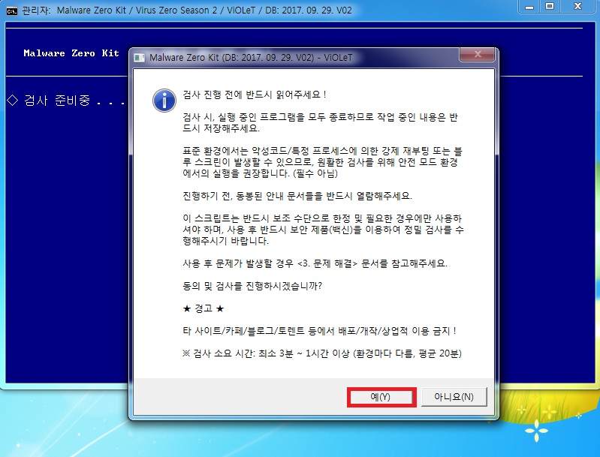Minimize the console window
600x457 pixels.
pyautogui.click(x=529, y=7)
